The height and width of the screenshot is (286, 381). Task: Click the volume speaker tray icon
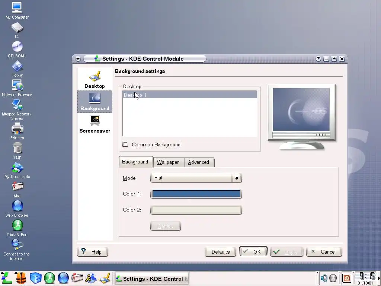click(324, 278)
